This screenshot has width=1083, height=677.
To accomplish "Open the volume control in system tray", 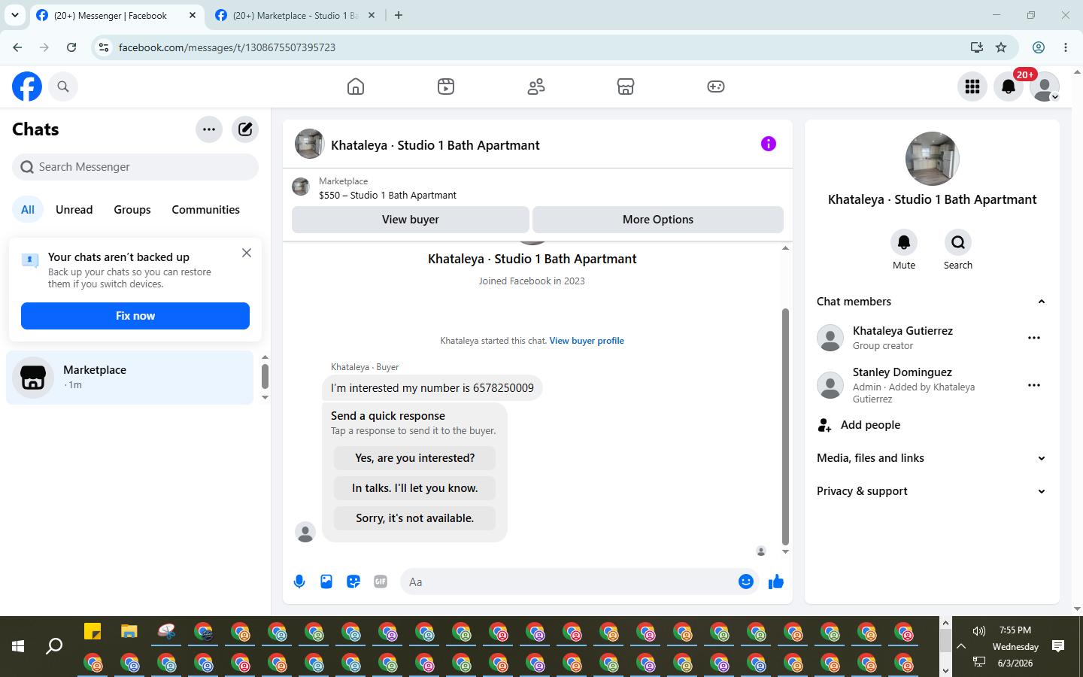I will 979,631.
